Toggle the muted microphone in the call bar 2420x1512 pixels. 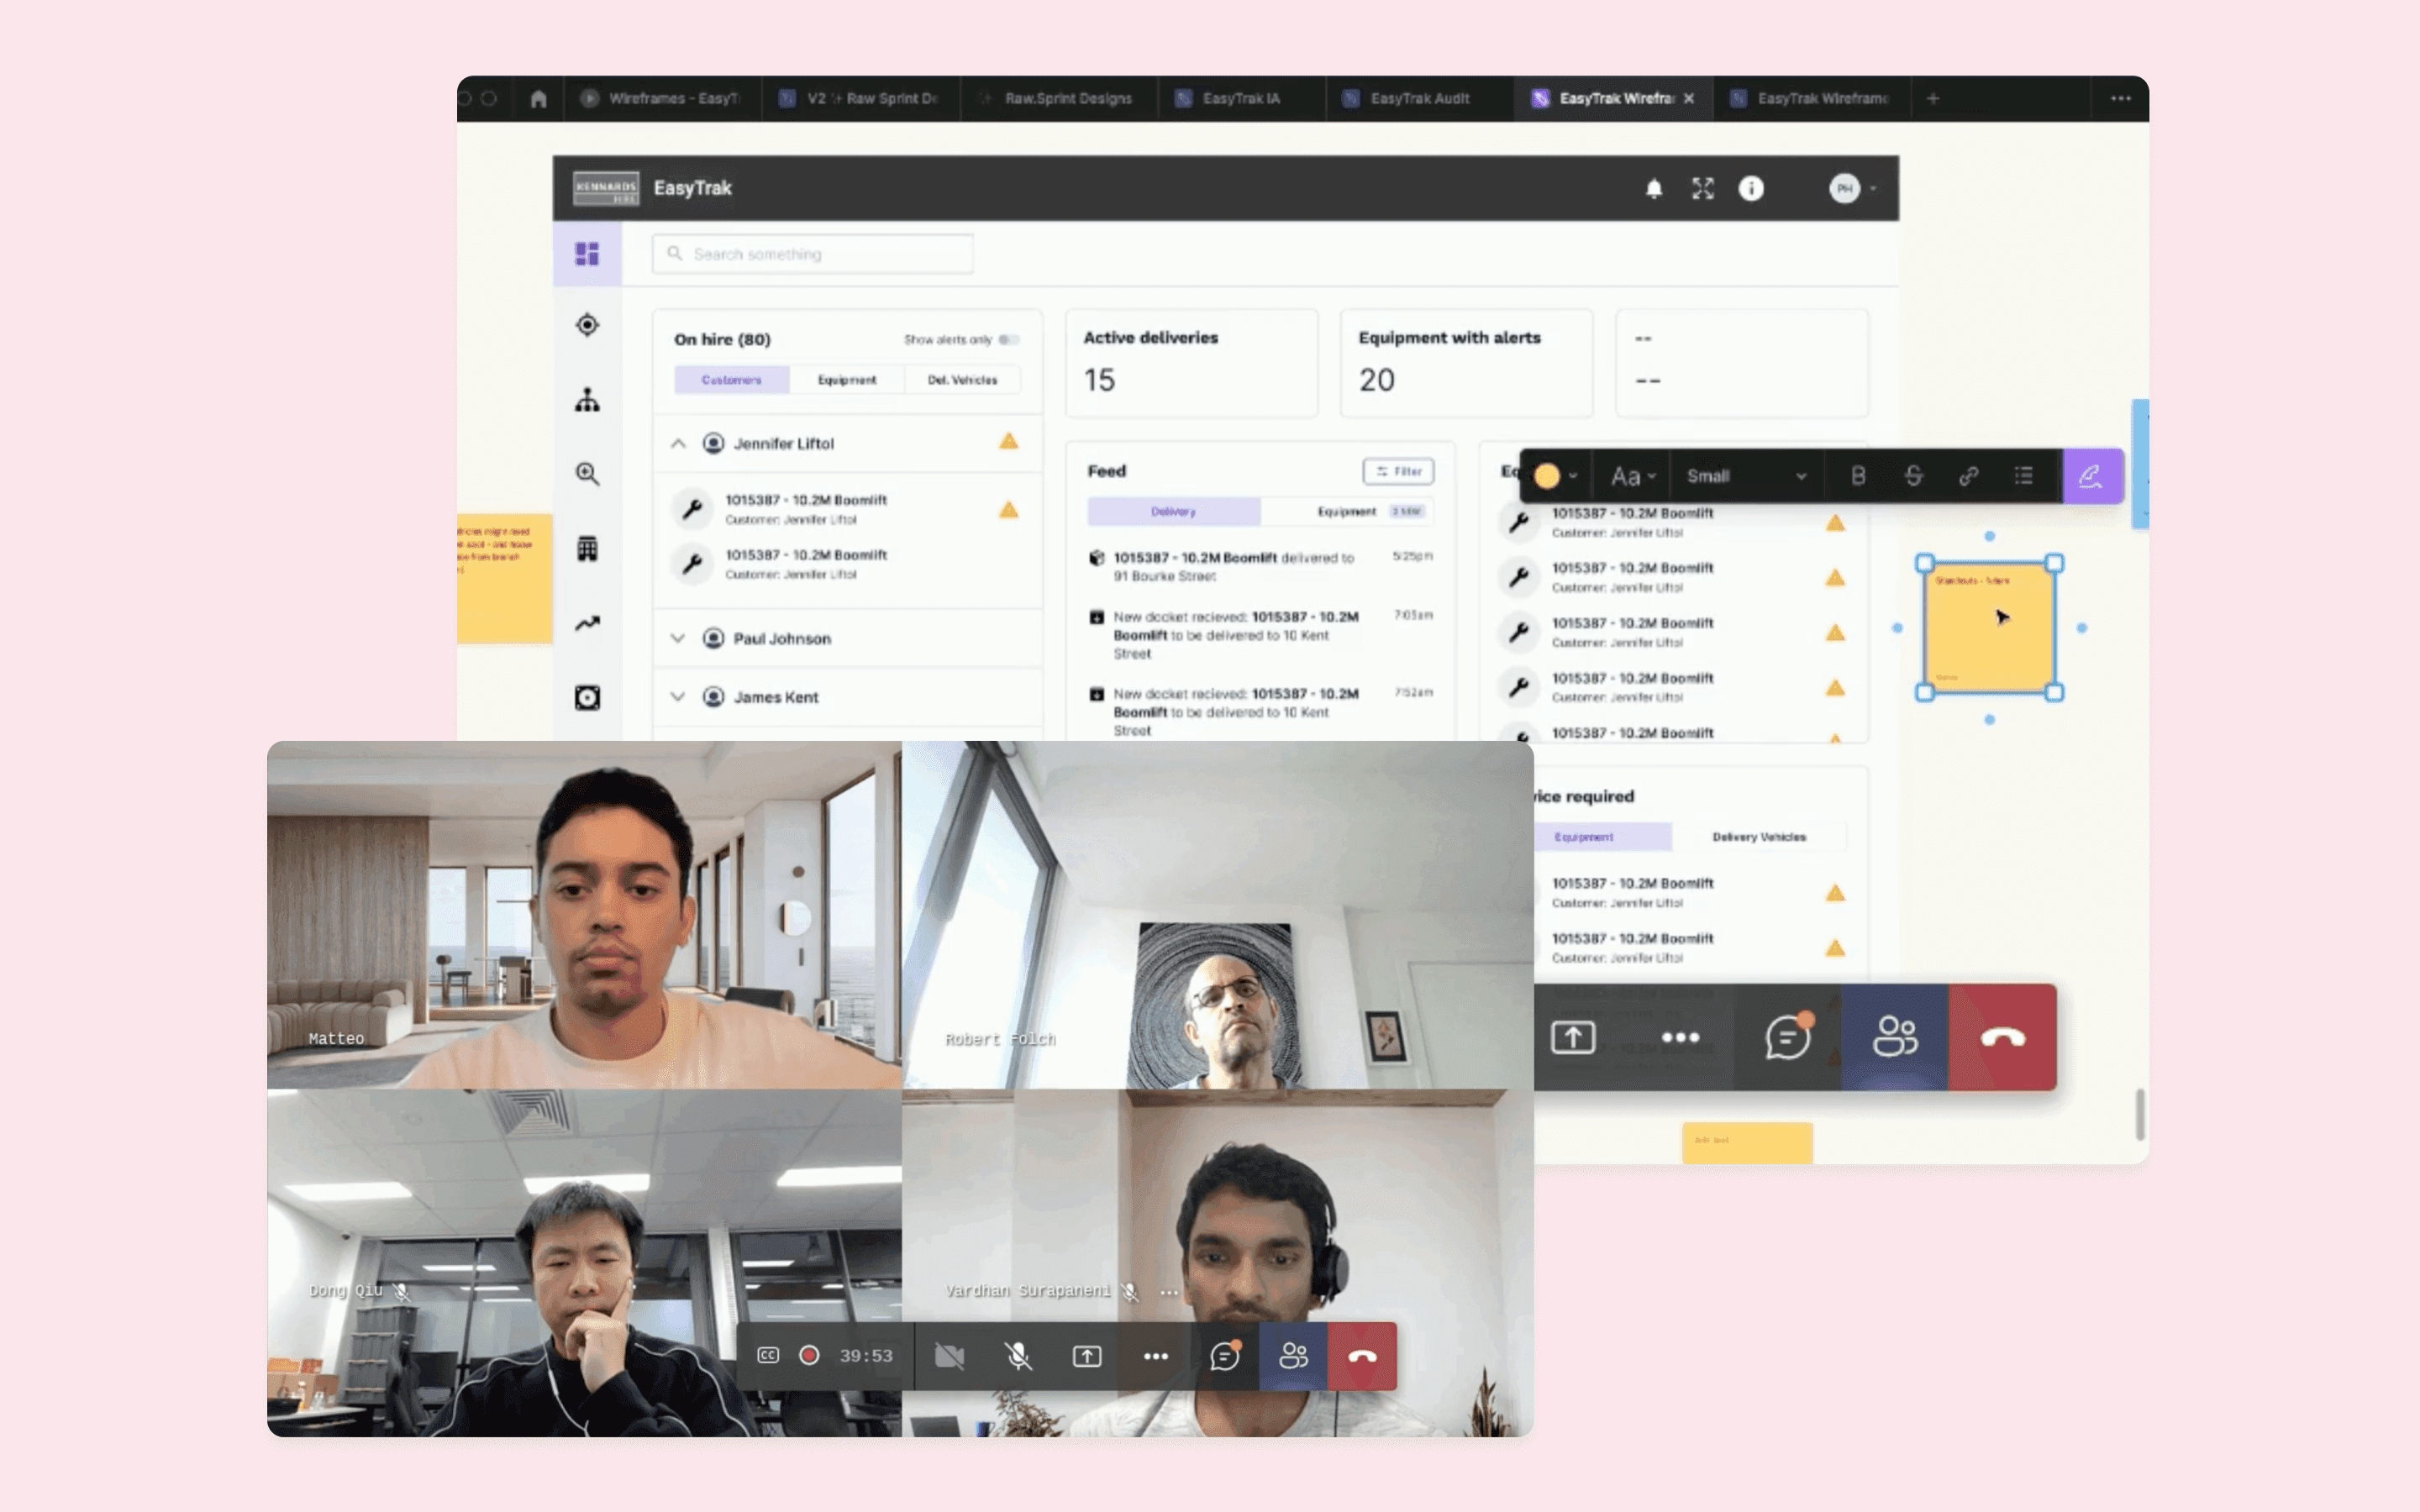pos(1018,1356)
